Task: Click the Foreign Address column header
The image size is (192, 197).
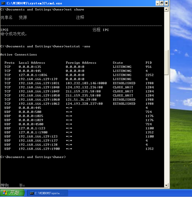Action: 81,63
